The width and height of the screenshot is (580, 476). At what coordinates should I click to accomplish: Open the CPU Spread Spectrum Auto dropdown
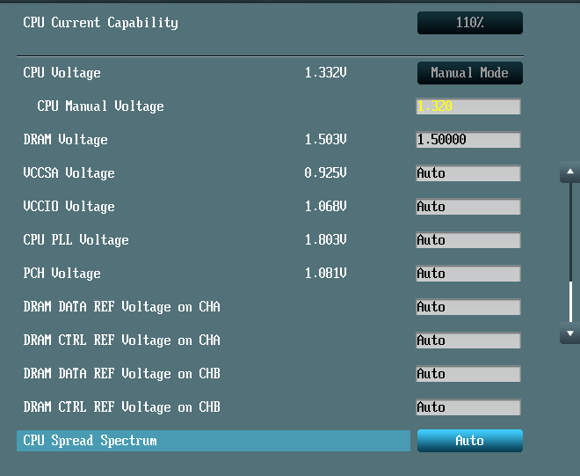coord(470,441)
